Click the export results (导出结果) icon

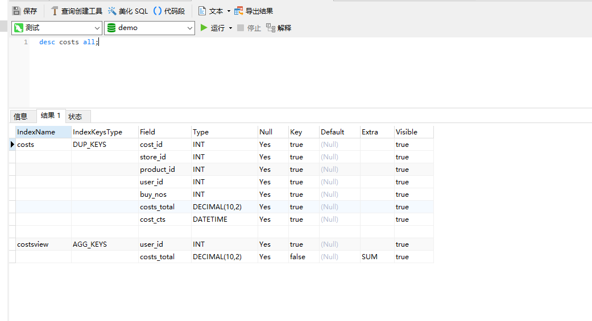239,11
